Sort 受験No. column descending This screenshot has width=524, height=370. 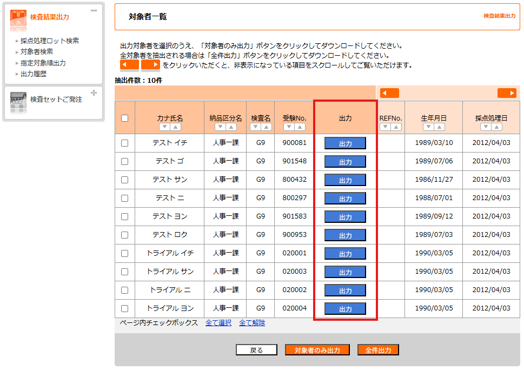289,127
